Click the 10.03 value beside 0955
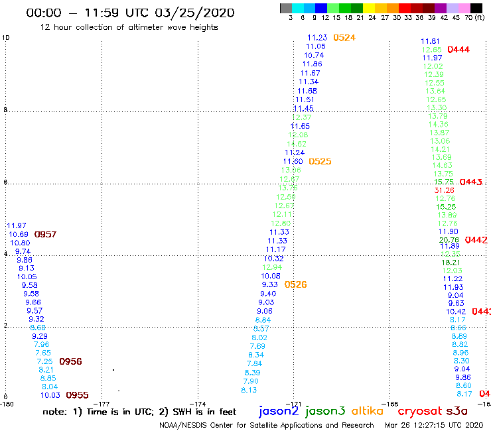491x431 pixels. pos(50,395)
